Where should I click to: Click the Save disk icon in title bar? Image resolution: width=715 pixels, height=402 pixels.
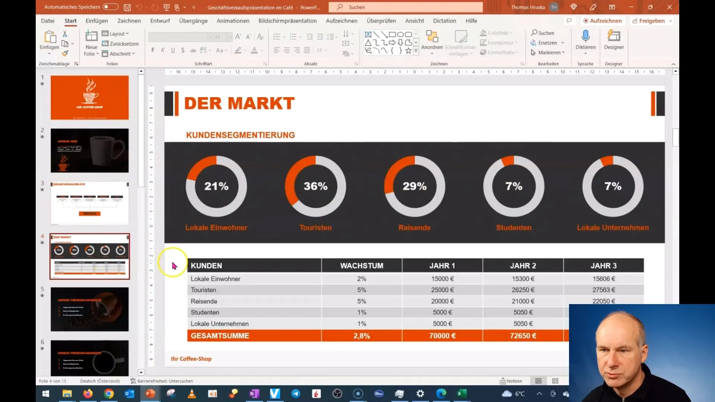click(127, 7)
